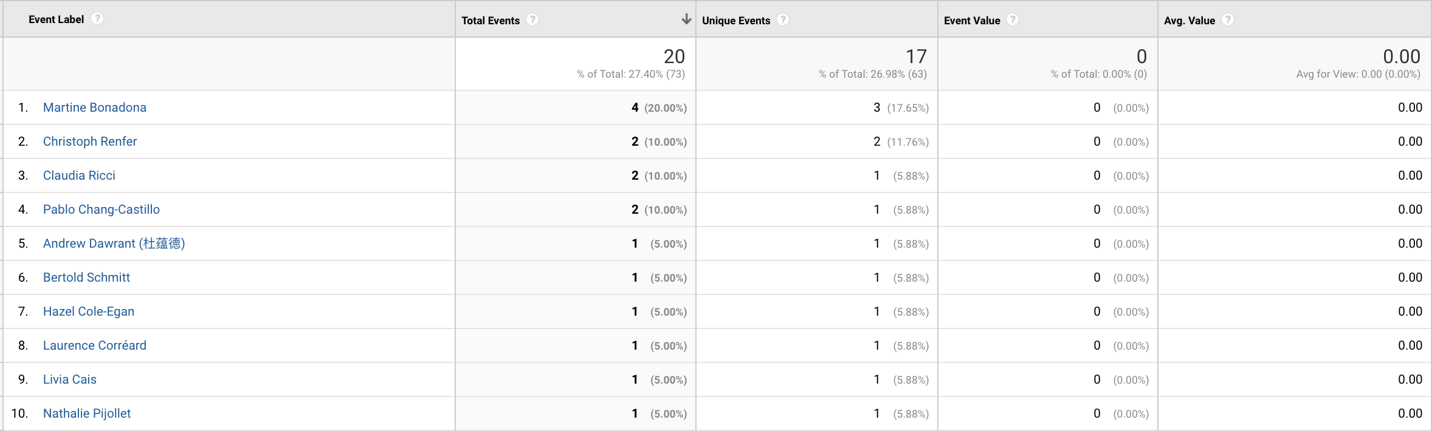Open the Hazel Cole-Egan event label

89,311
